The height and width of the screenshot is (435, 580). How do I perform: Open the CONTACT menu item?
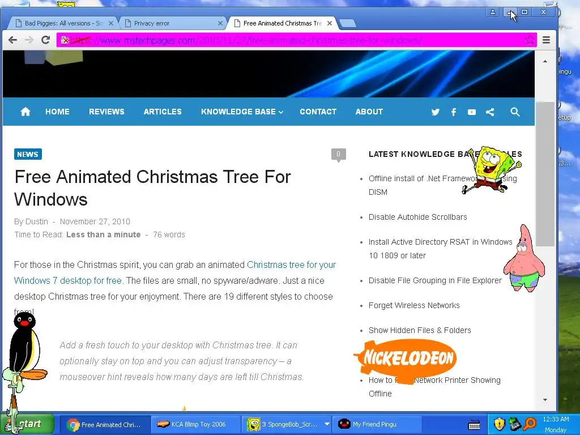(318, 112)
